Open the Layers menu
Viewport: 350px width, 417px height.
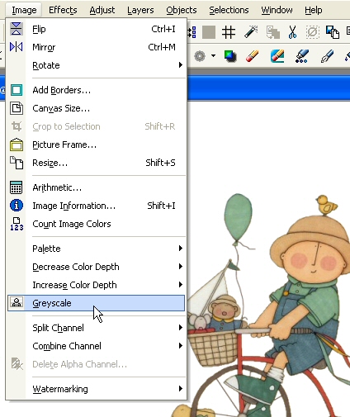point(140,10)
